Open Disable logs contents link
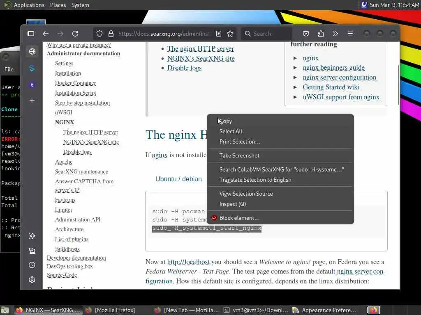421x315 pixels. point(185,68)
